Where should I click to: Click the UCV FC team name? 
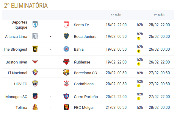pos(21,84)
